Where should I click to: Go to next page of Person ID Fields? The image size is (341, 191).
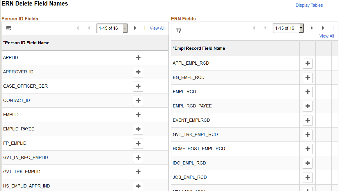pyautogui.click(x=135, y=28)
